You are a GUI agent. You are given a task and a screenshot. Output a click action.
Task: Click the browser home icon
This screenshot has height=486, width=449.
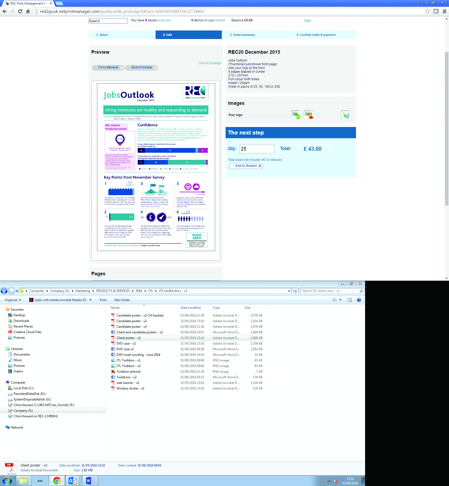pyautogui.click(x=28, y=11)
